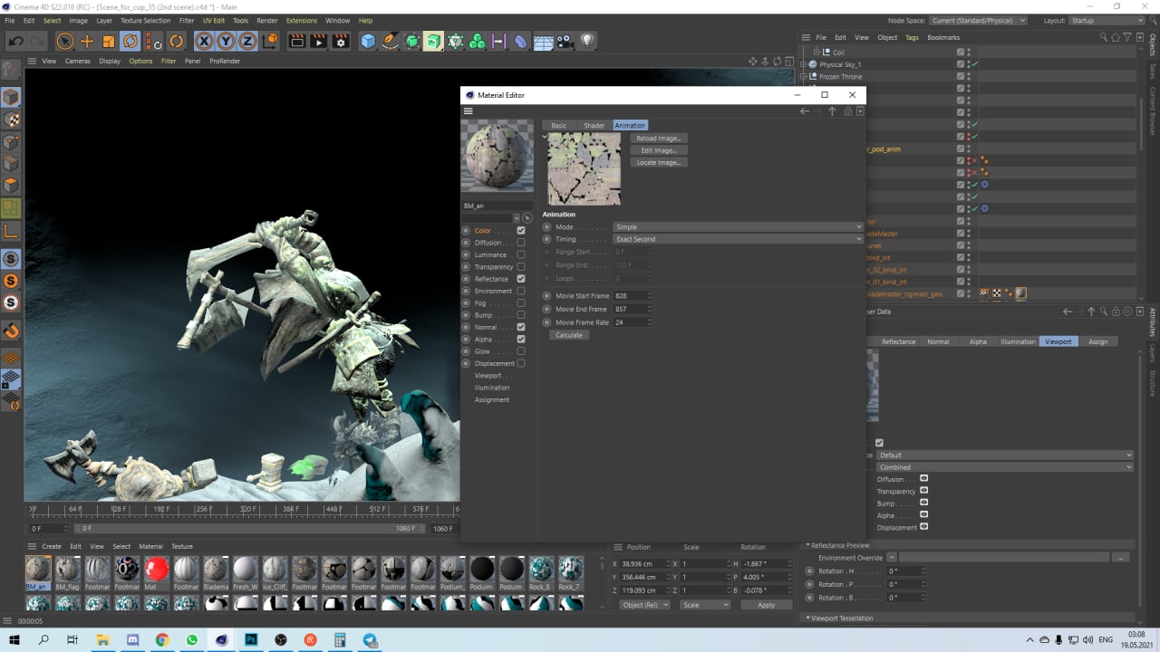1160x652 pixels.
Task: Open the Mode dropdown set to Simple
Action: tap(738, 227)
